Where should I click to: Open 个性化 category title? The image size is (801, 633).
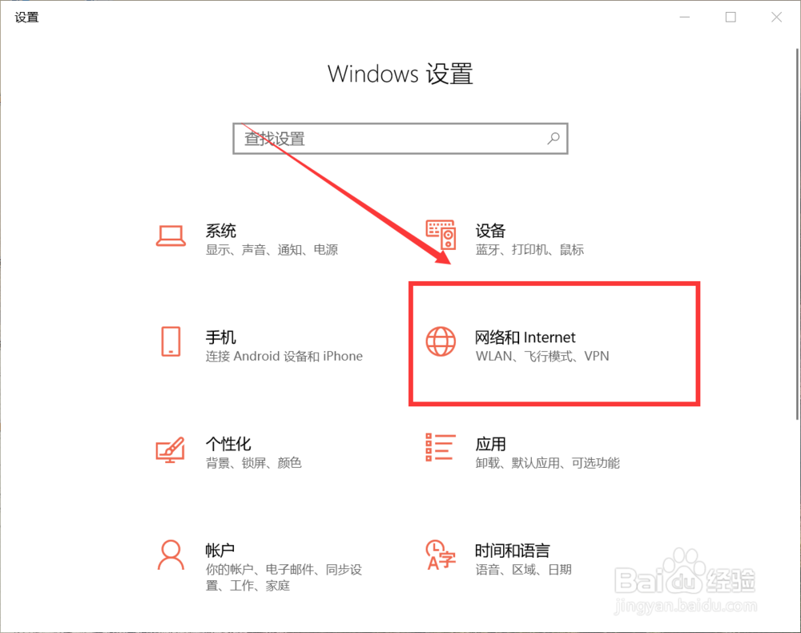(228, 443)
